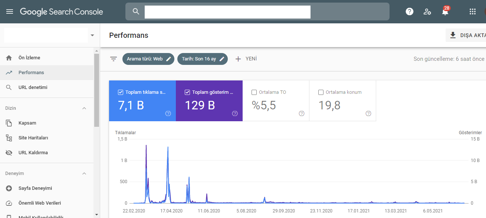Image resolution: width=486 pixels, height=218 pixels.
Task: Enable the Ortalama TO checkbox
Action: (254, 92)
